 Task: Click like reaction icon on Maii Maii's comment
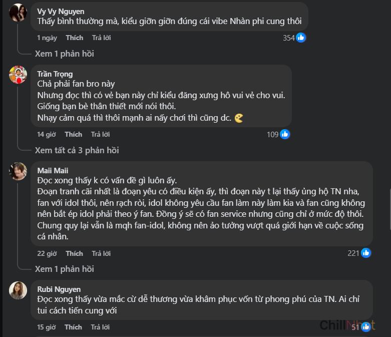(366, 253)
